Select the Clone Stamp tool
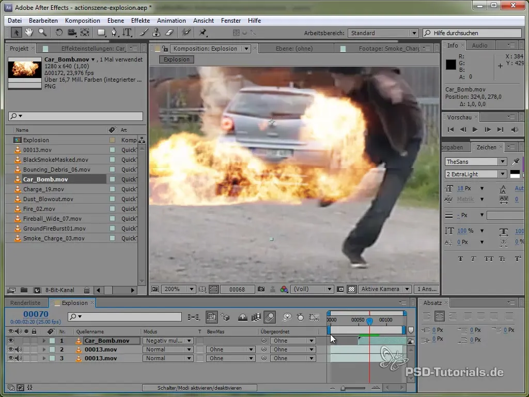 [x=156, y=33]
